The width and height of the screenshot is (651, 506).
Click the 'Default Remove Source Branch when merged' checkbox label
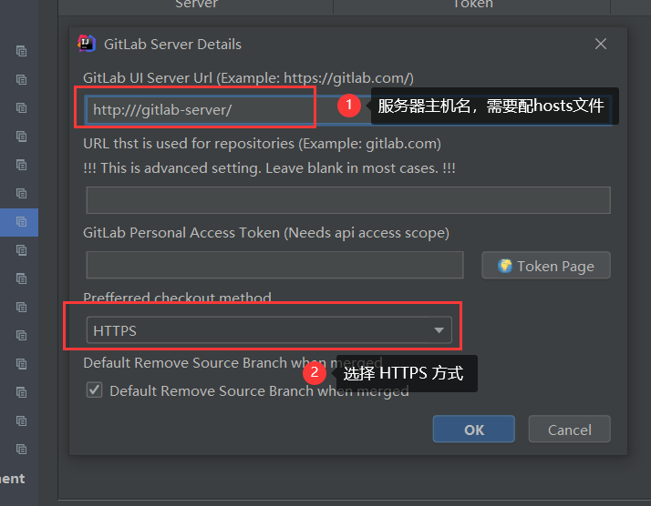click(x=259, y=390)
